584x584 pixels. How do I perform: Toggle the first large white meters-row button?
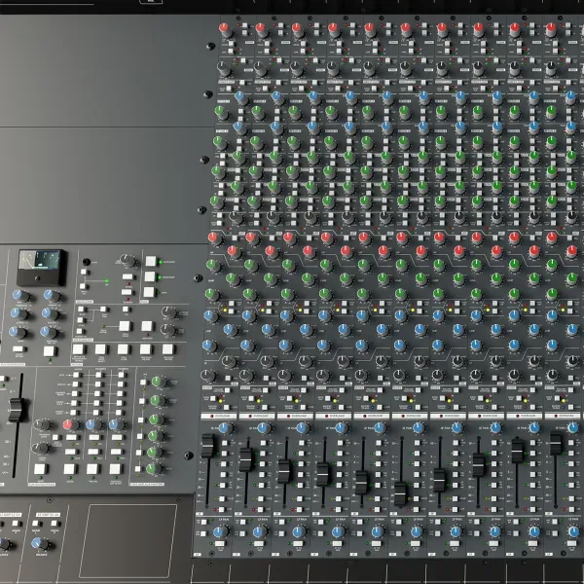coord(79,349)
